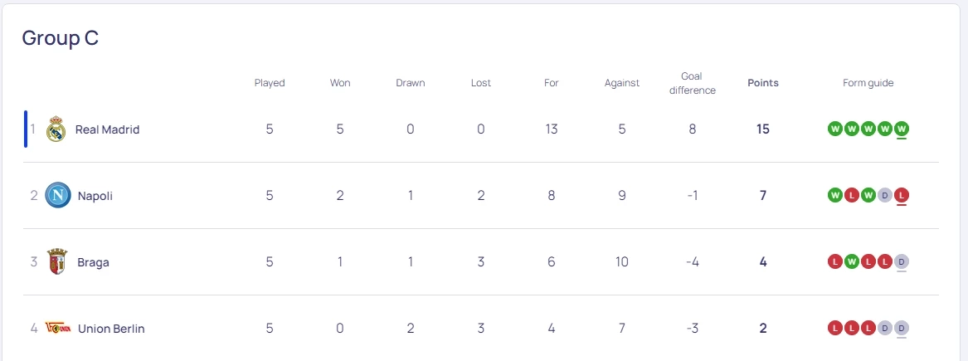Click the Form guide column header
The width and height of the screenshot is (968, 361).
pos(868,83)
